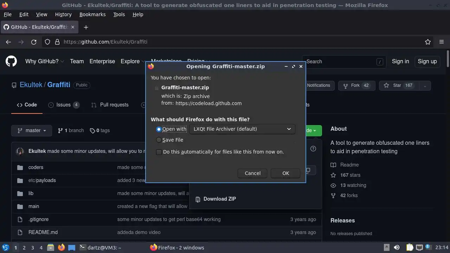Click the Notifications button
The image size is (450, 253).
pyautogui.click(x=319, y=85)
